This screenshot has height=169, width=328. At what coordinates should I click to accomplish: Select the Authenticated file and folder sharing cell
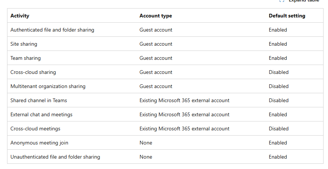[x=52, y=30]
